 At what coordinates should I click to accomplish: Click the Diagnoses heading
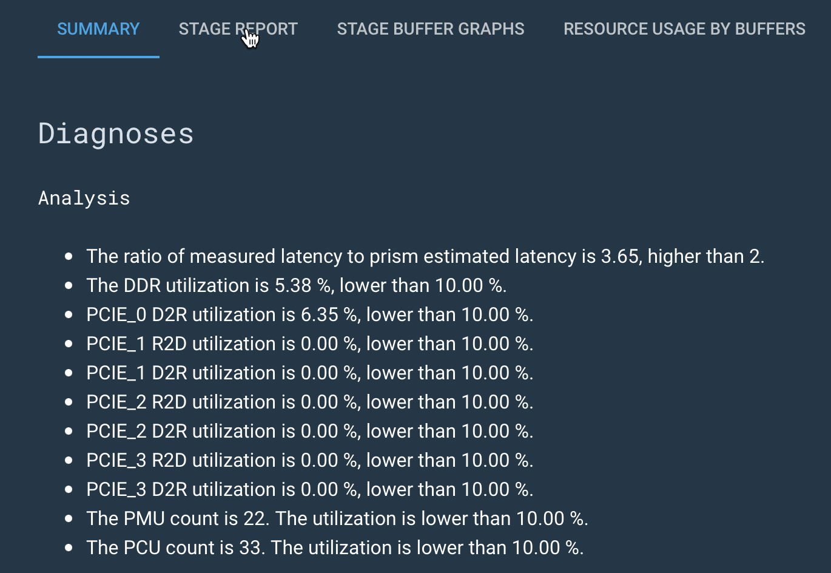coord(116,134)
